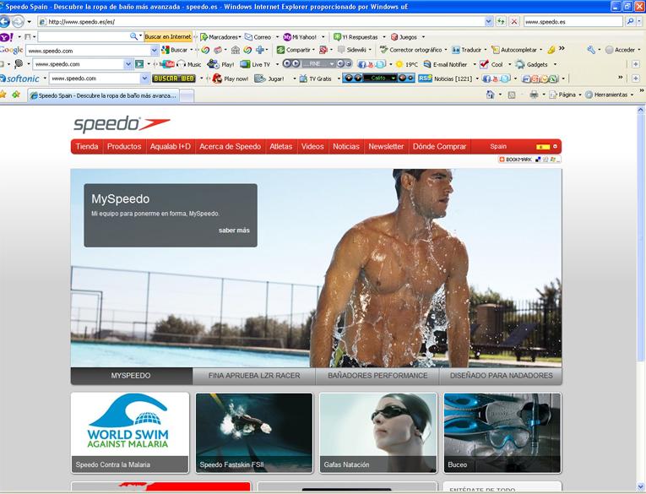Click the Refresh page icon beside address bar
646x494 pixels.
coord(501,21)
